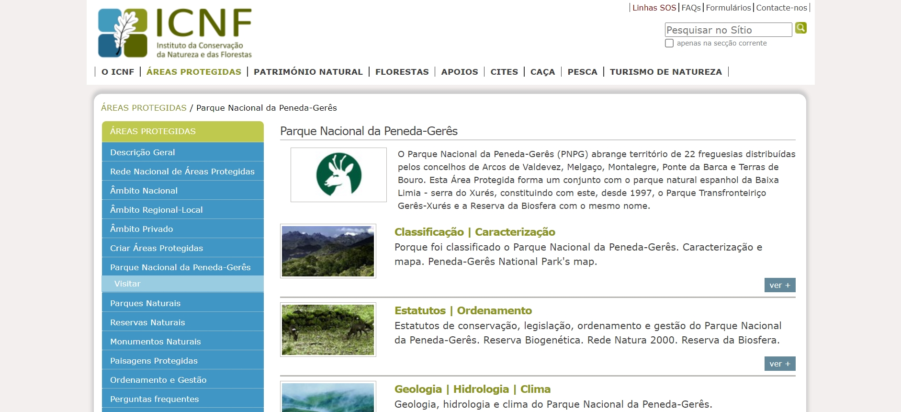
Task: Open Paisagens Protegidas in the sidebar
Action: point(183,360)
